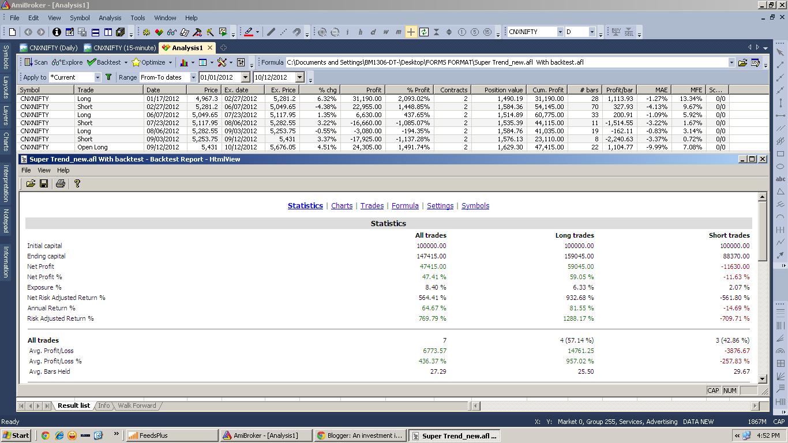Open the analysis settings wrench icon
Screen dimensions: 788x443
click(222, 62)
